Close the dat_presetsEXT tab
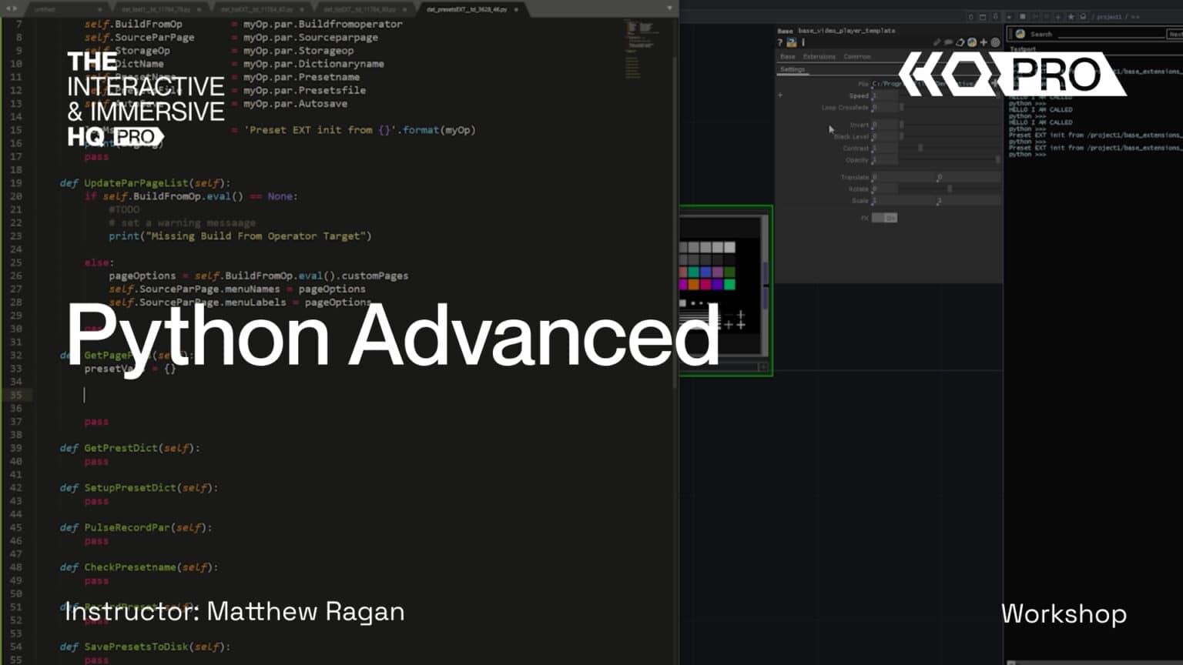1183x665 pixels. (516, 9)
